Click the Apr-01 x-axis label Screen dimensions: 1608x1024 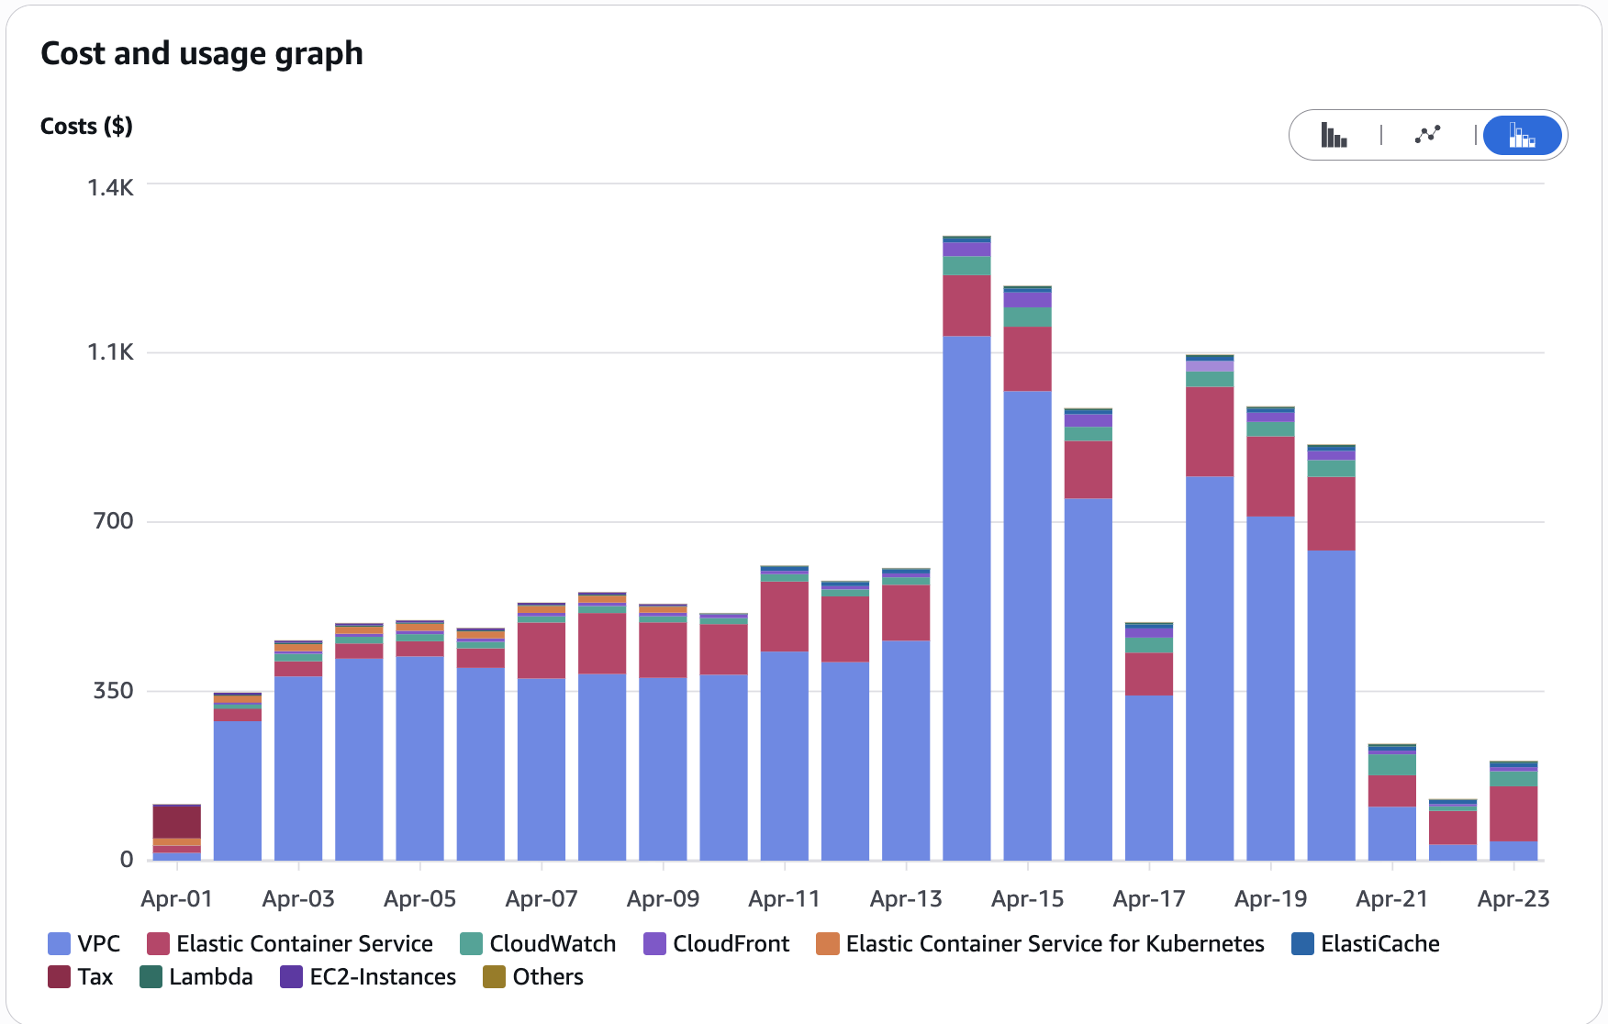tap(177, 898)
